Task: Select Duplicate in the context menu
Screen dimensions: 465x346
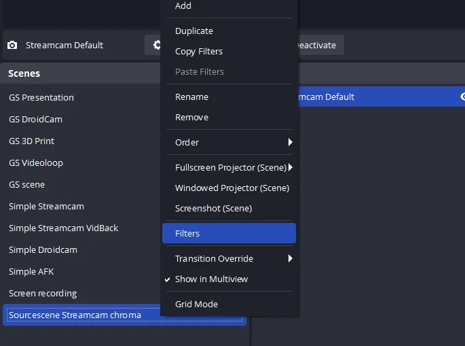Action: tap(194, 31)
